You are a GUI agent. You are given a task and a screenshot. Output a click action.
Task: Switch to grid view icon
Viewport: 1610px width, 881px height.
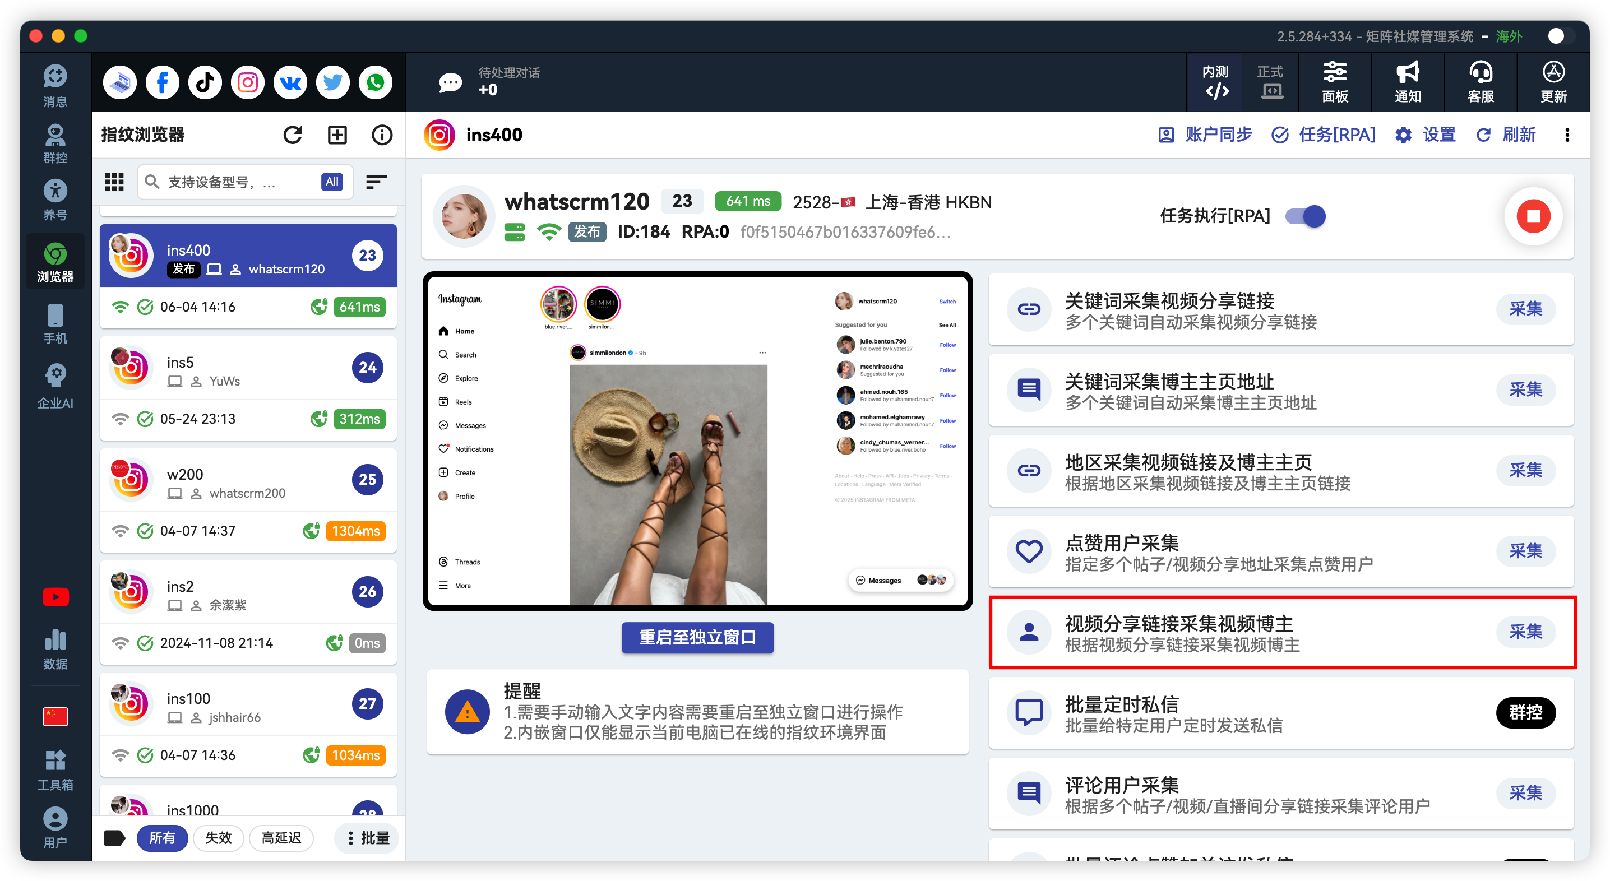114,182
